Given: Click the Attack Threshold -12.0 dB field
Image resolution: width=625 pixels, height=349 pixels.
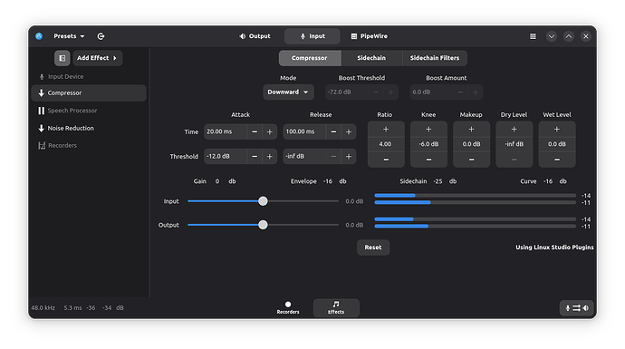Looking at the screenshot, I should (226, 157).
